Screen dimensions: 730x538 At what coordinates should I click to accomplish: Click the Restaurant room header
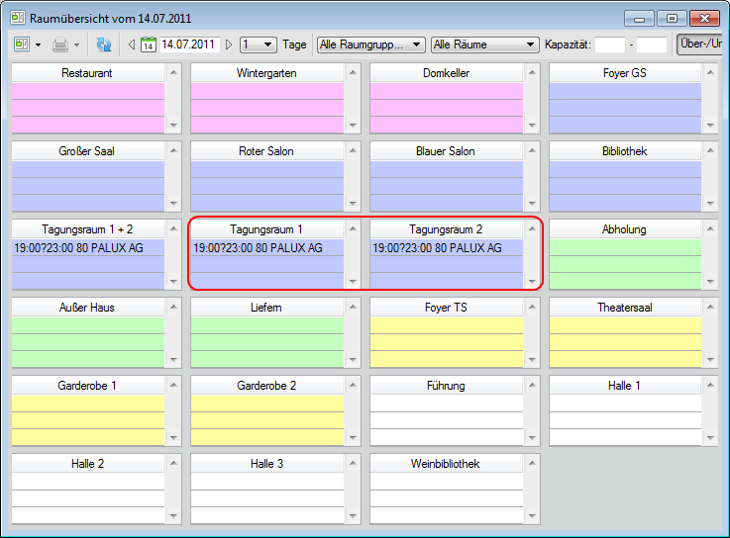[86, 73]
